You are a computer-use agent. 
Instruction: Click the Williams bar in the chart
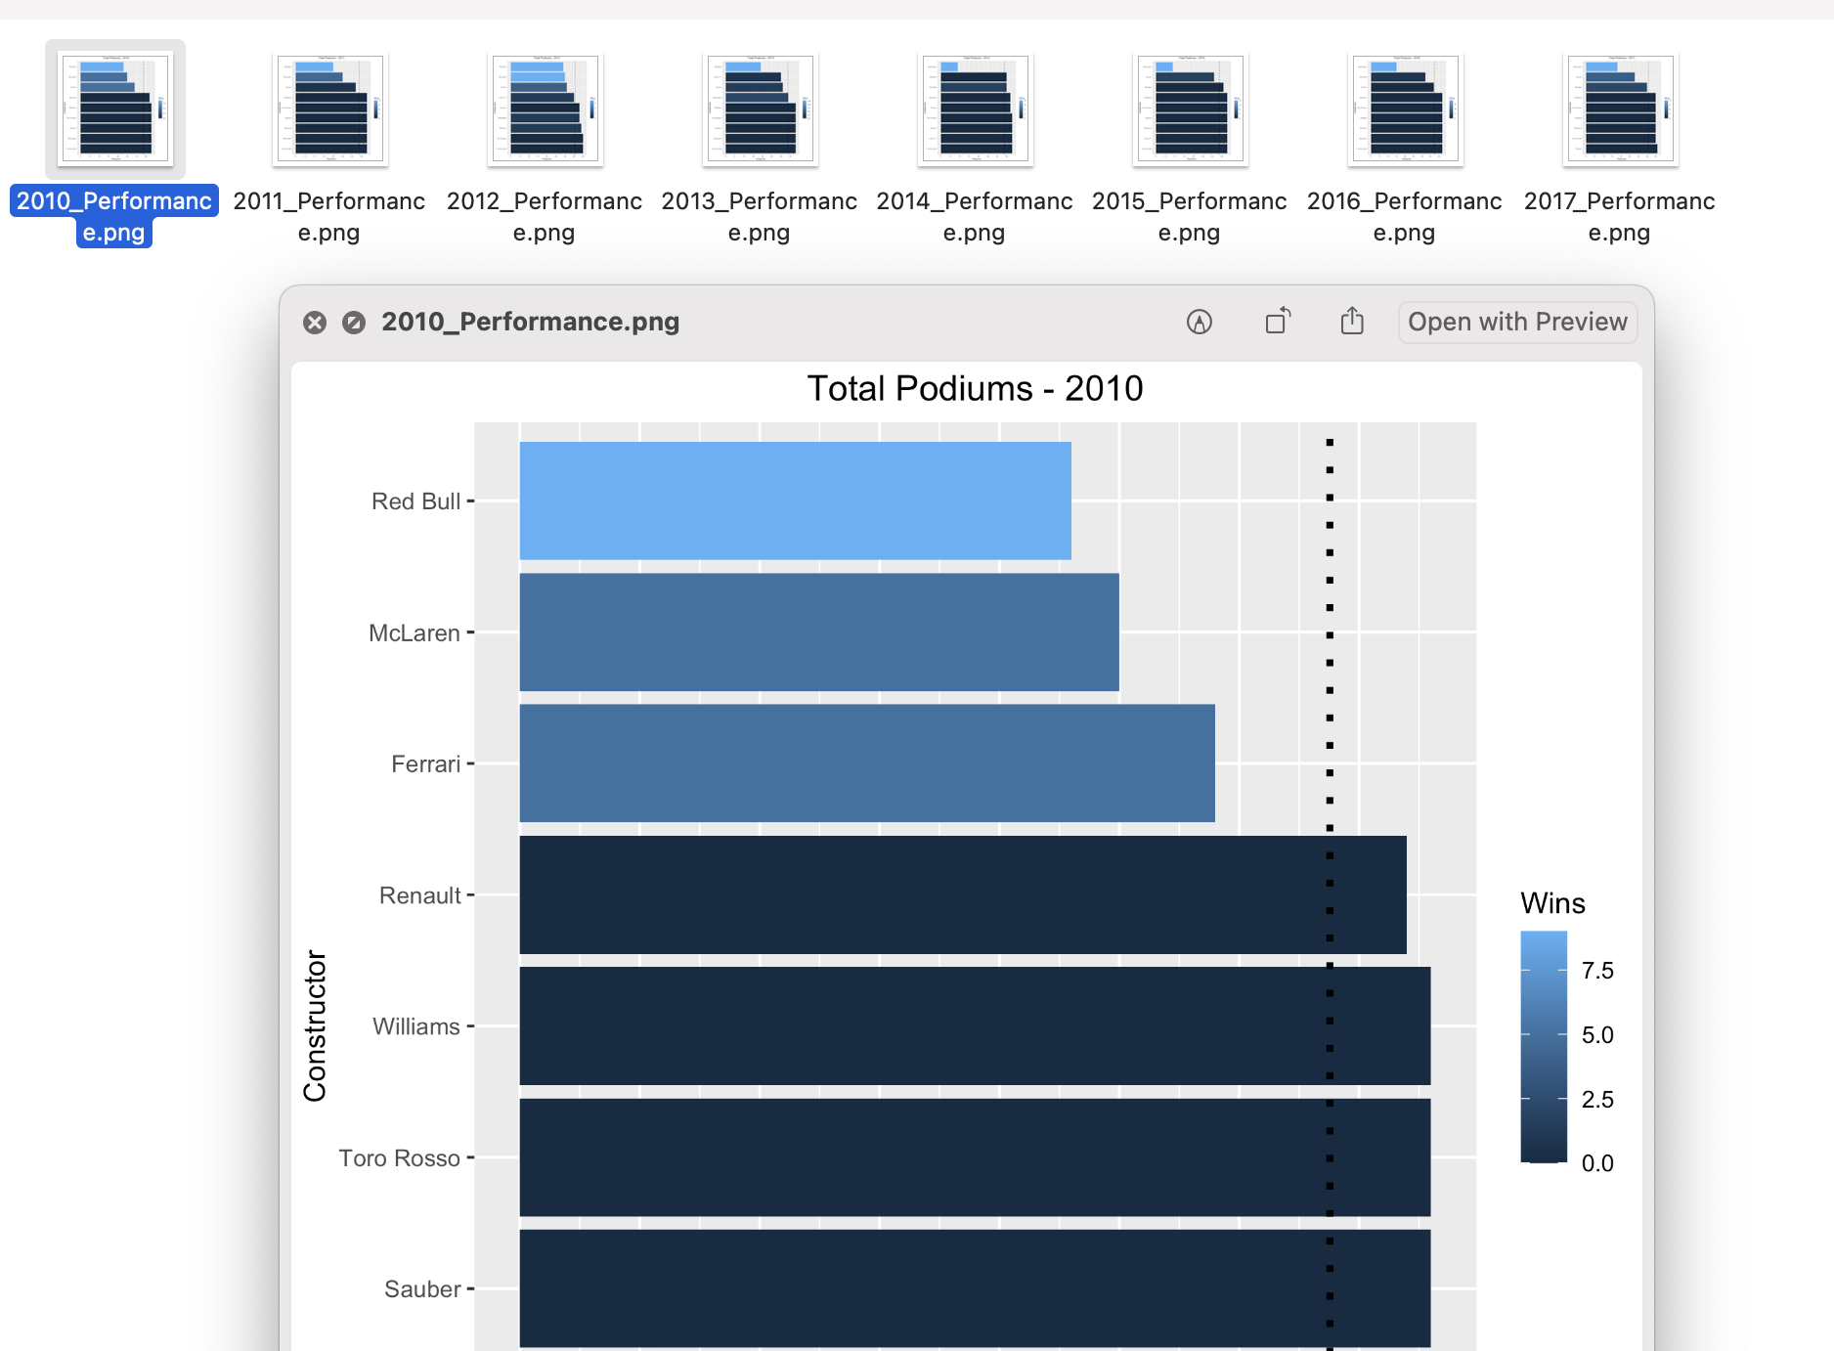(975, 1025)
